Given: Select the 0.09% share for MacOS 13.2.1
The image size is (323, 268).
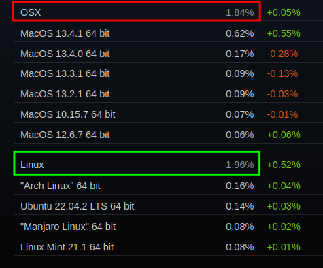Looking at the screenshot, I should 240,94.
